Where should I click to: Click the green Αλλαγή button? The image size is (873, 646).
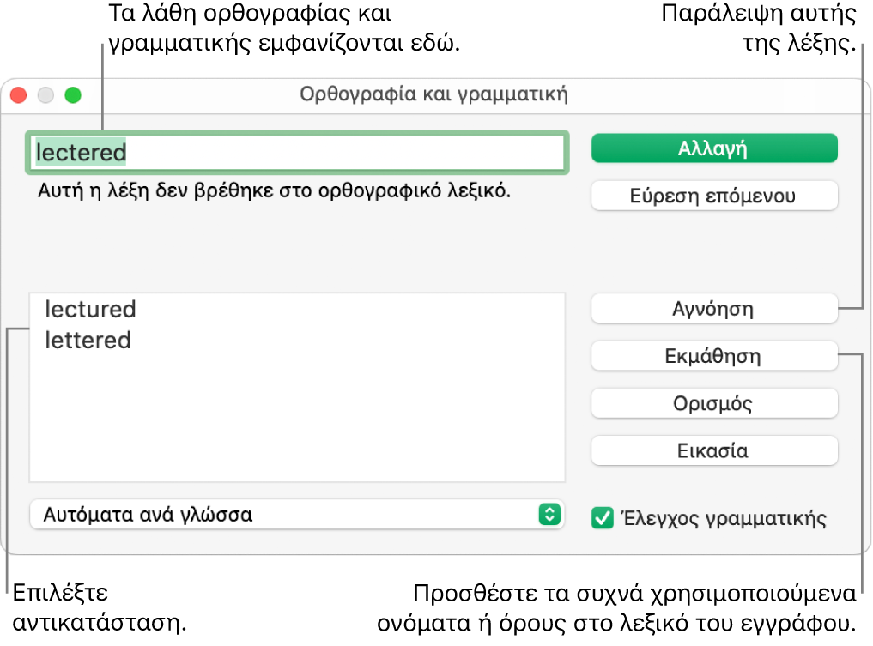714,148
